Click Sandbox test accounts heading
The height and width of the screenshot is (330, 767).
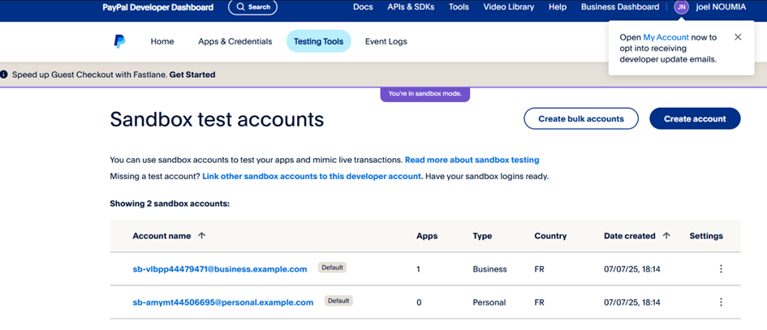coord(217,119)
